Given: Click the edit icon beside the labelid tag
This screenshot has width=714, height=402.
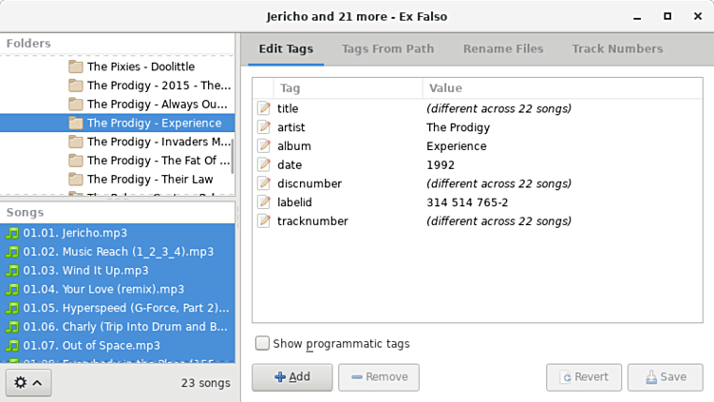Looking at the screenshot, I should [x=264, y=202].
